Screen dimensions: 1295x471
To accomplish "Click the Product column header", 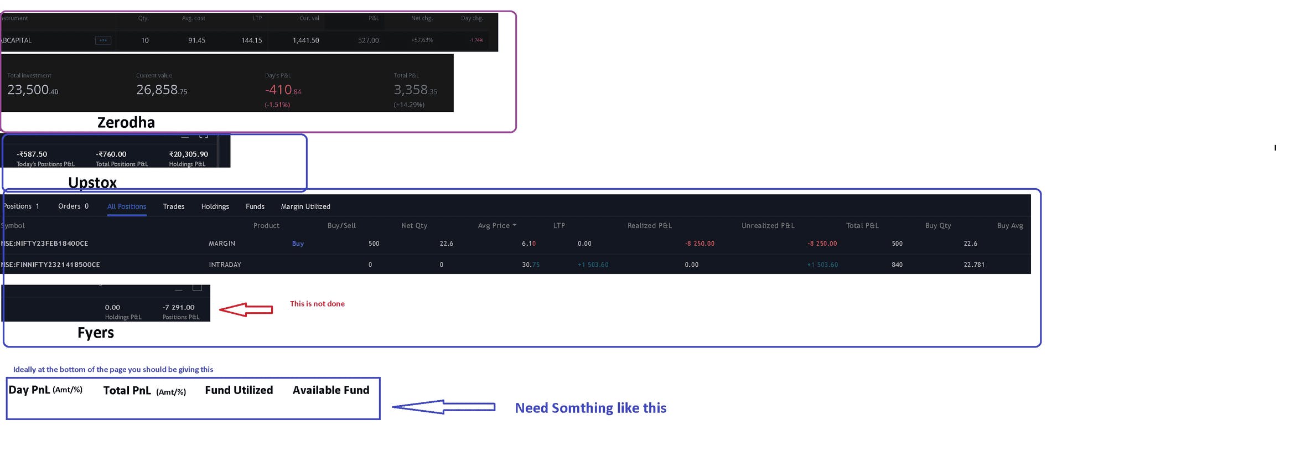I will (x=266, y=226).
